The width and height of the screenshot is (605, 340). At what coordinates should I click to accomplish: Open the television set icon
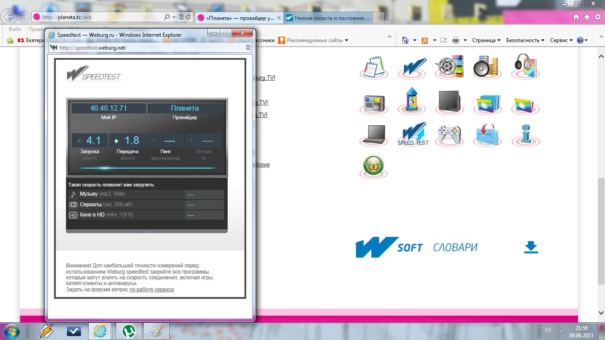(x=449, y=103)
